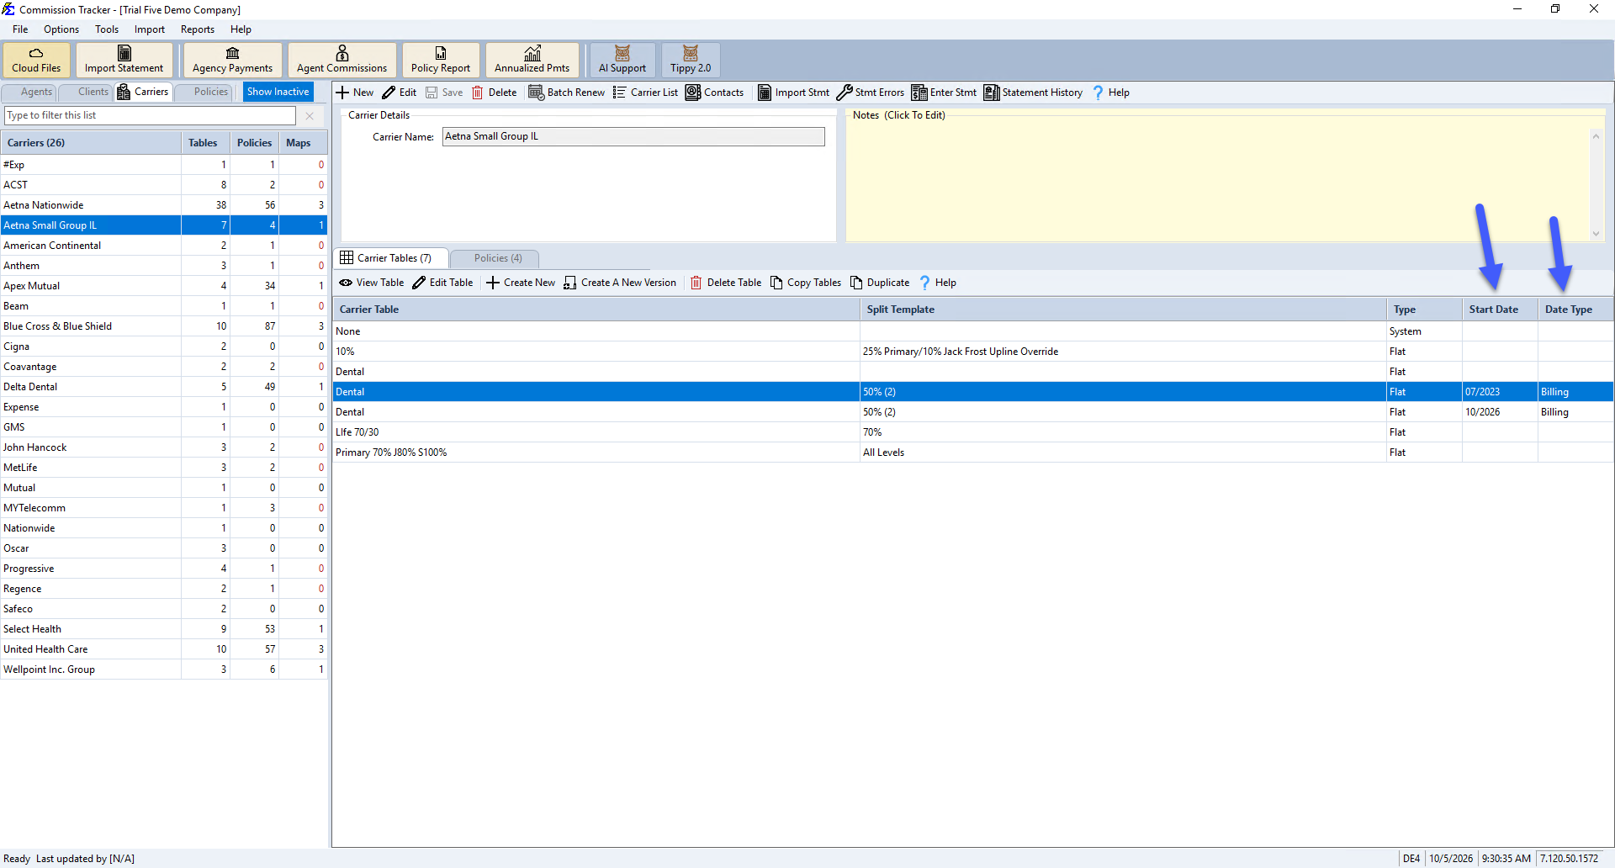Open Stmt Errors
Screen dimensions: 1615x868
click(871, 93)
